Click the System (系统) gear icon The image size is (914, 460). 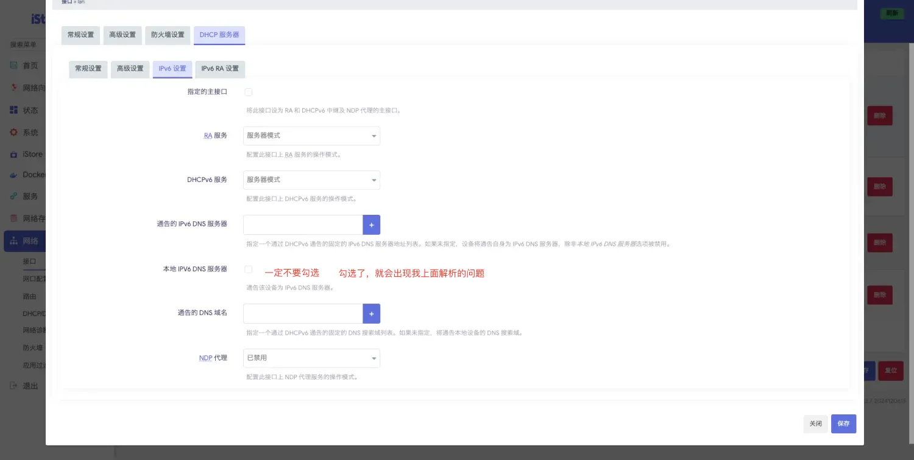pos(14,132)
